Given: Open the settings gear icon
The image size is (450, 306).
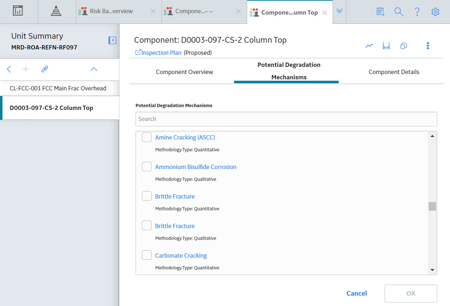Looking at the screenshot, I should pos(435,12).
